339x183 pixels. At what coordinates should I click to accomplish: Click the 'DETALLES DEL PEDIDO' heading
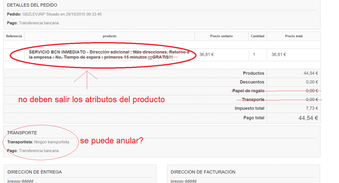(32, 5)
